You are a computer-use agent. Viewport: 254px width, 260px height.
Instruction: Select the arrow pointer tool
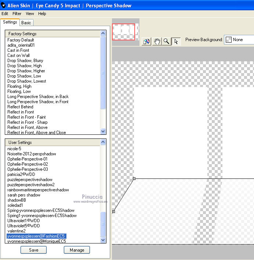(x=176, y=41)
